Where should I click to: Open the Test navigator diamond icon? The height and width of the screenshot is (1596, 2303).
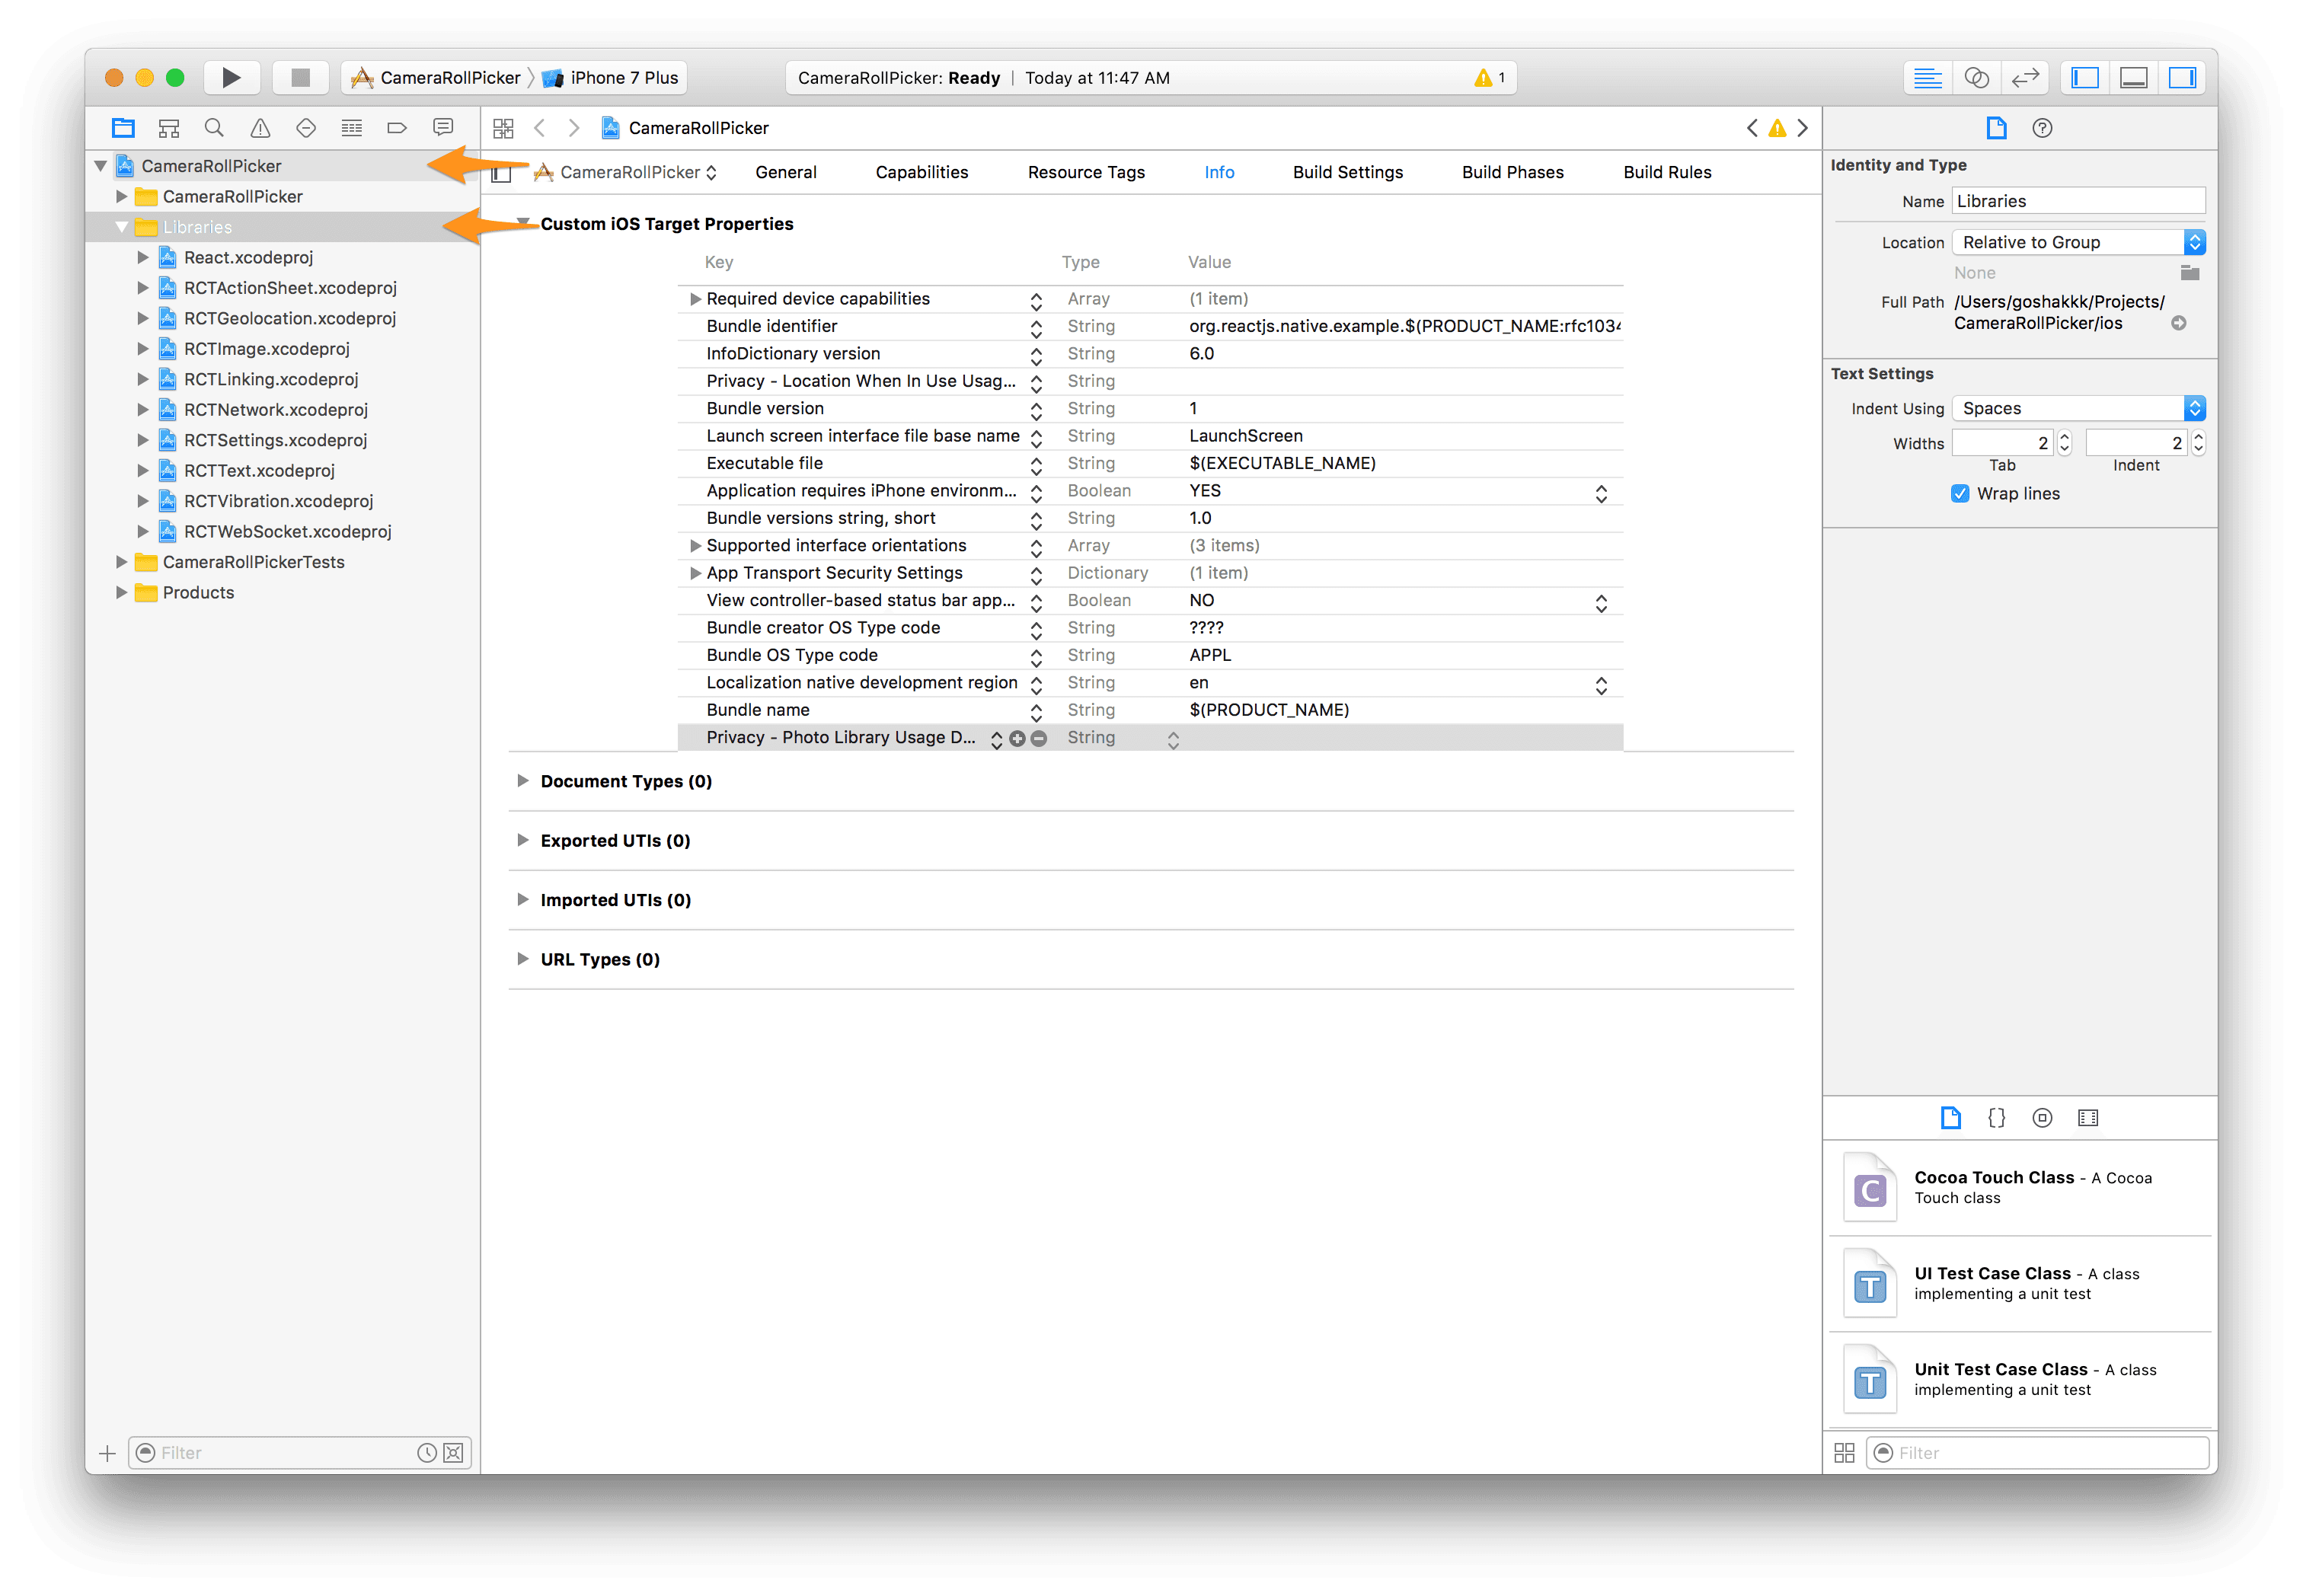[306, 128]
